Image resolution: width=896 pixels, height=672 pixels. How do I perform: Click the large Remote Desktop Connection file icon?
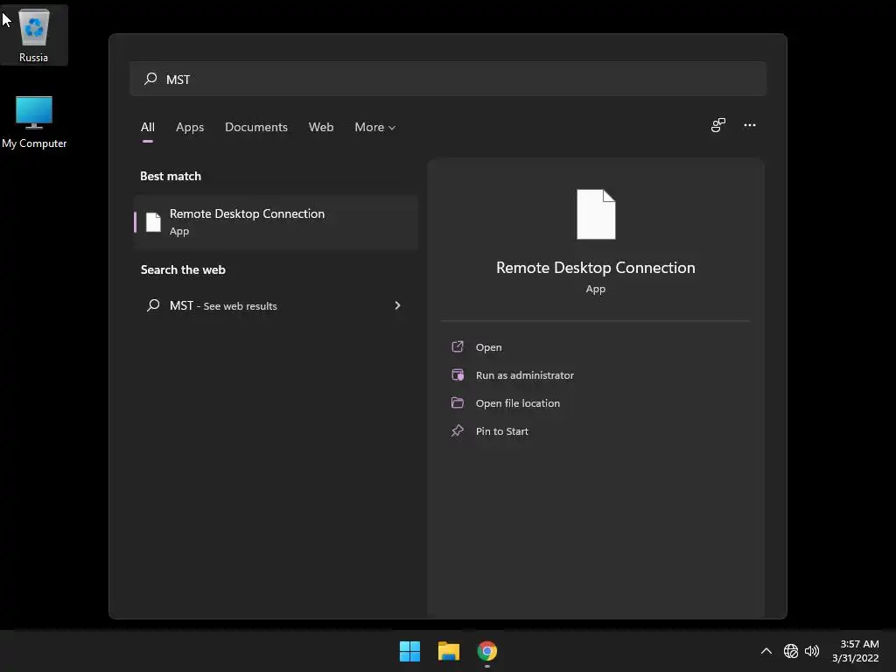pos(596,214)
